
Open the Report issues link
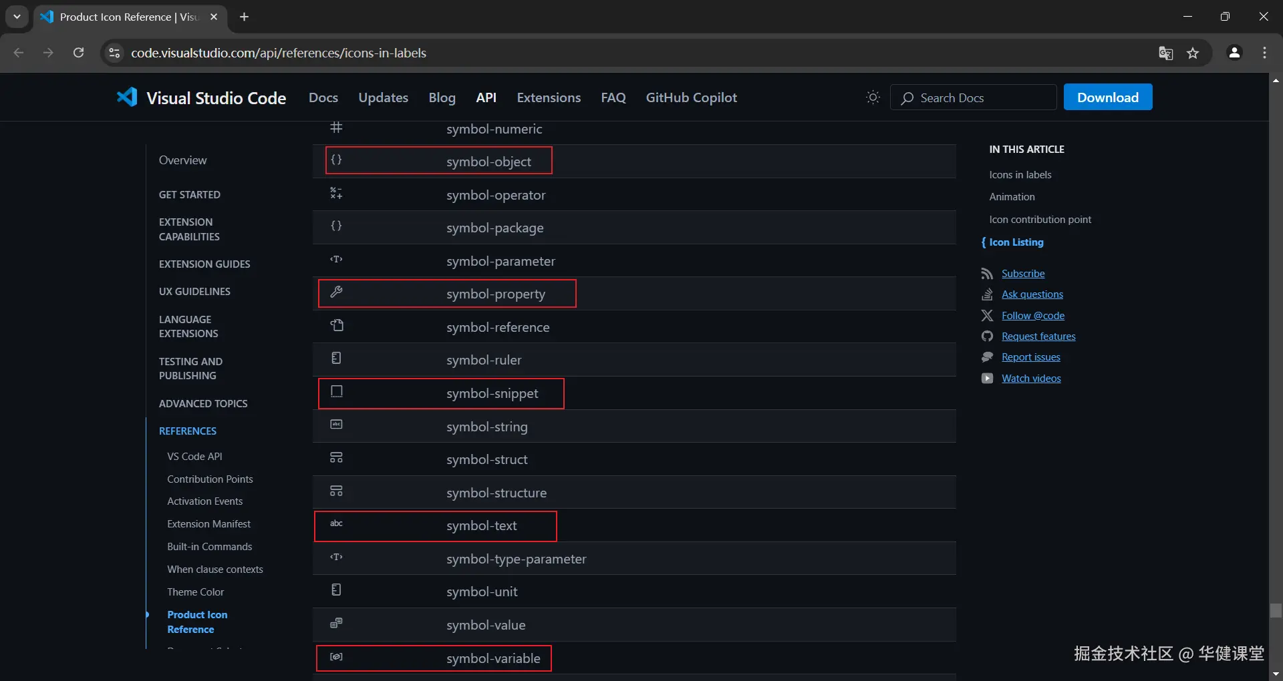[x=1030, y=357]
